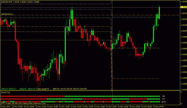Click the MetaQuotes Software Corp. copyright text
Image resolution: width=187 pixels, height=108 pixels.
(23, 103)
